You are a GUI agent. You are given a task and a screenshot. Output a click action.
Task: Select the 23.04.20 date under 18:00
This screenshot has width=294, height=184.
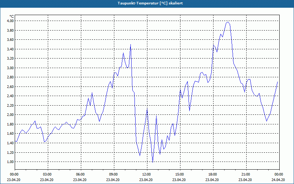tap(212, 180)
